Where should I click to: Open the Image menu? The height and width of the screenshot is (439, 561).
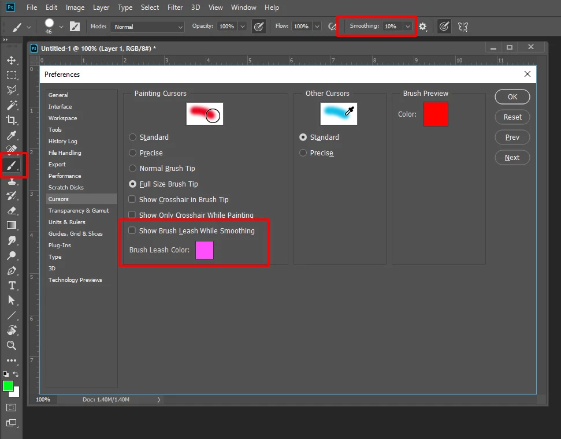coord(75,7)
